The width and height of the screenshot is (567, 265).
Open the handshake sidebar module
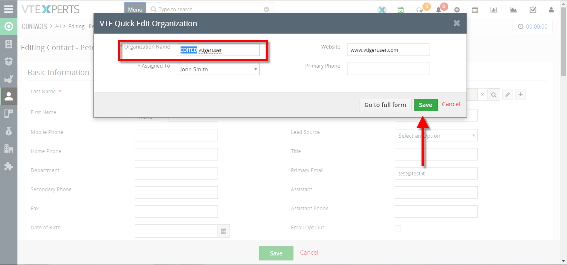(9, 79)
